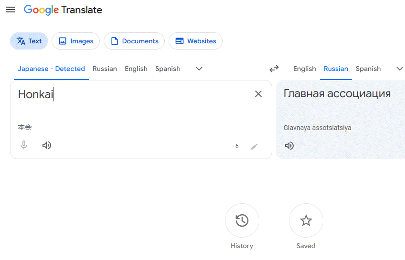Choose Spanish as source language

[168, 69]
